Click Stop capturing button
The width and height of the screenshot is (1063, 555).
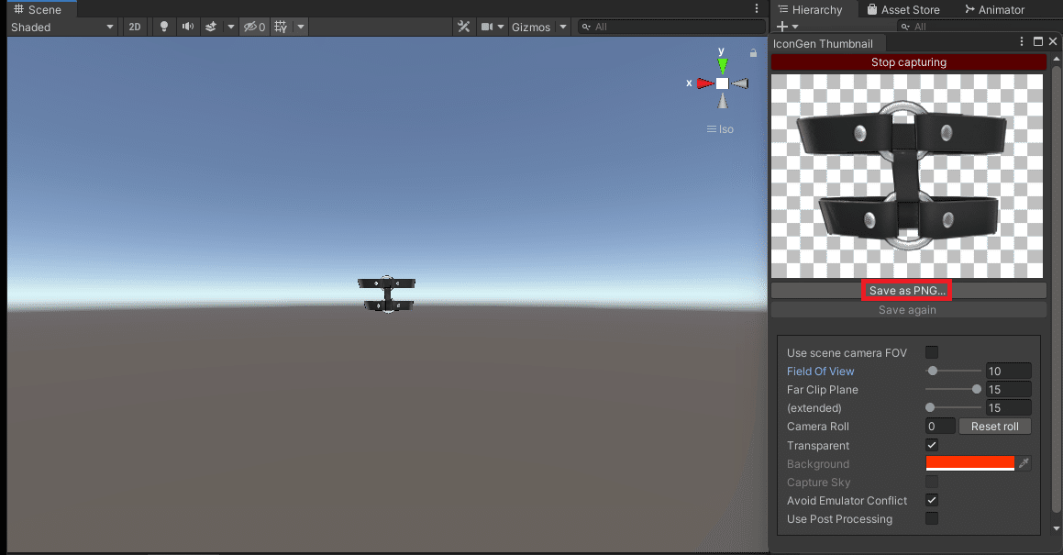908,61
